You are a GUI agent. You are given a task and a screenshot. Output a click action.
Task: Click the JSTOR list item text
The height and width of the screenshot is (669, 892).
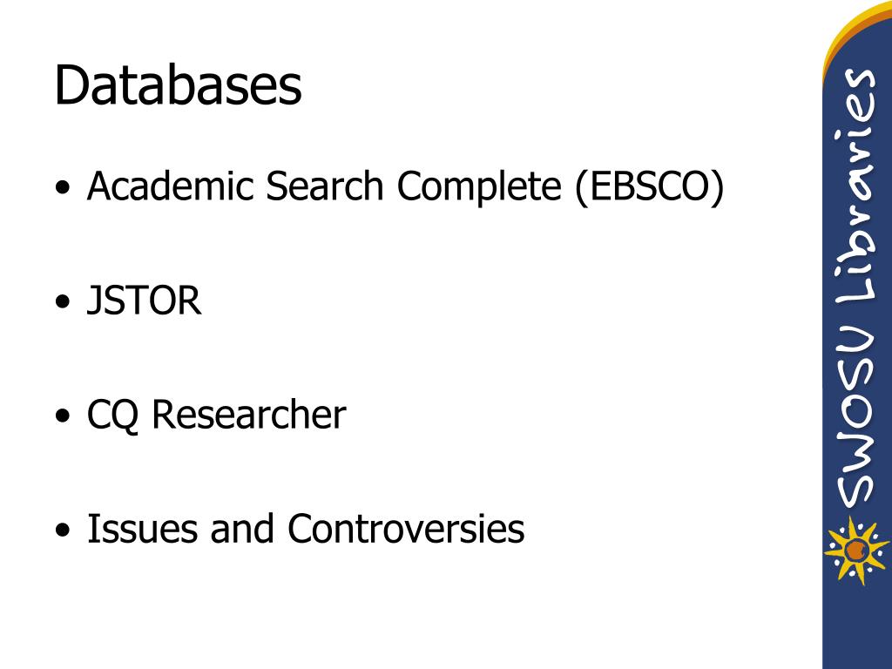[144, 300]
